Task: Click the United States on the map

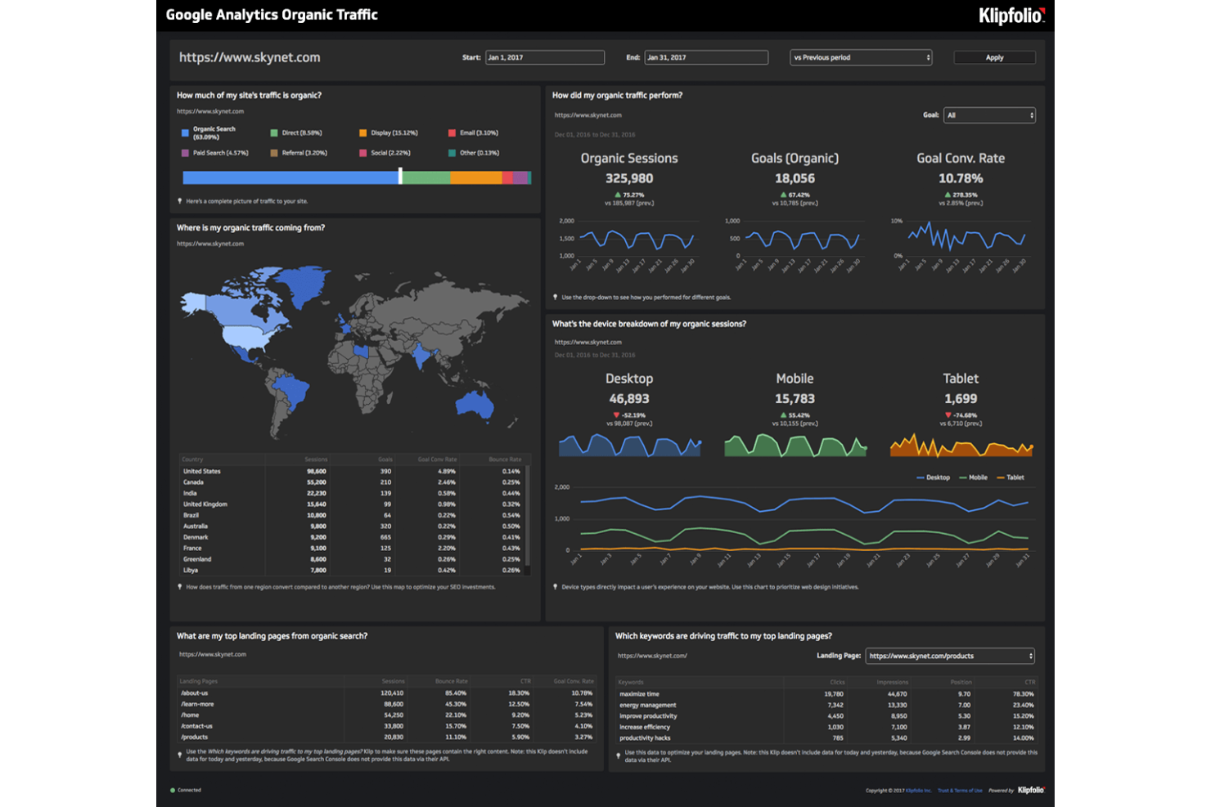Action: (248, 337)
